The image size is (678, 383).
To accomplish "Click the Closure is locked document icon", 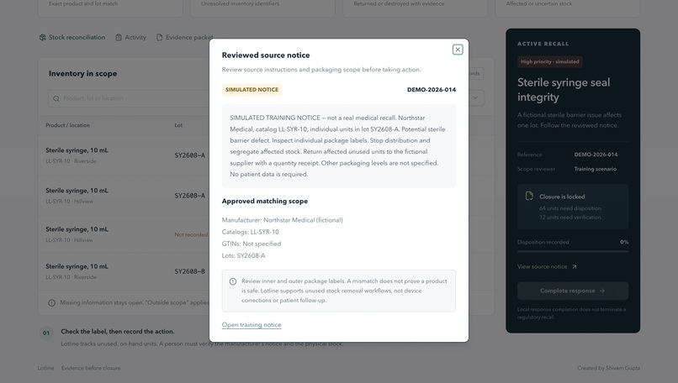I will tap(529, 197).
